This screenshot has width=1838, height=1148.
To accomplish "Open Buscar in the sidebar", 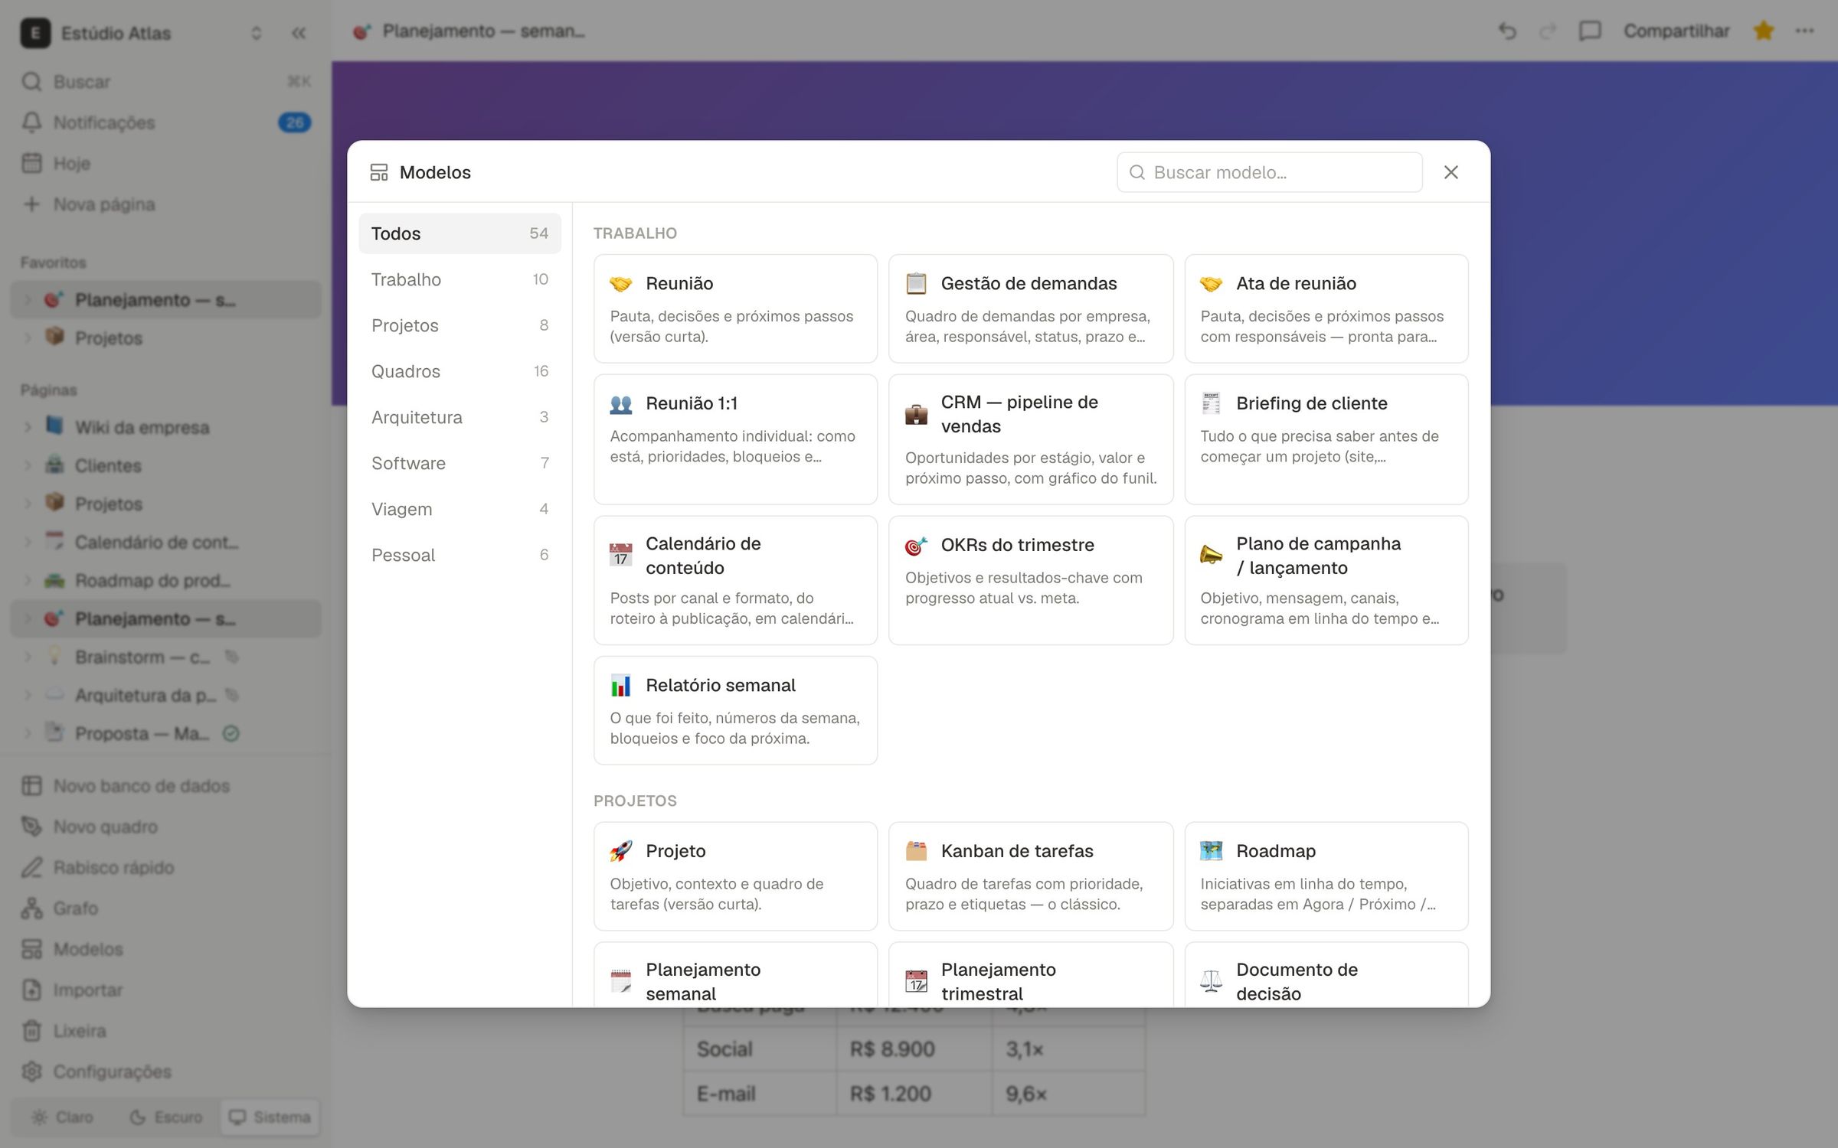I will pyautogui.click(x=165, y=82).
